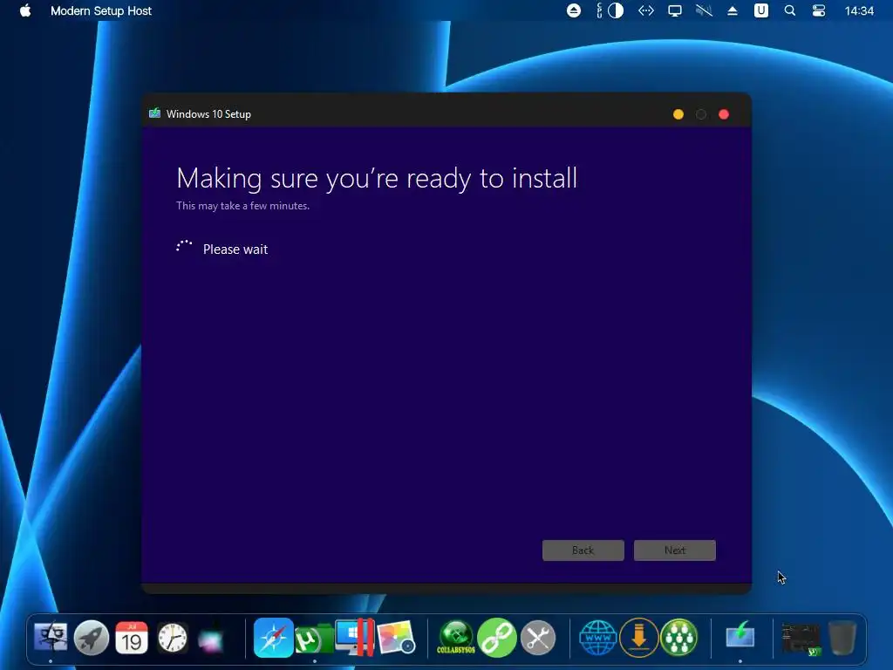
Task: Open the uTorrent folder icon in dock
Action: pos(314,639)
